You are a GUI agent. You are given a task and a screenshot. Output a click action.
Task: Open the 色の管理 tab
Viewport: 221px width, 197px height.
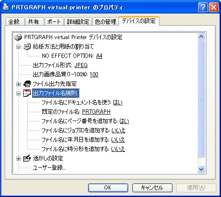[x=105, y=21]
